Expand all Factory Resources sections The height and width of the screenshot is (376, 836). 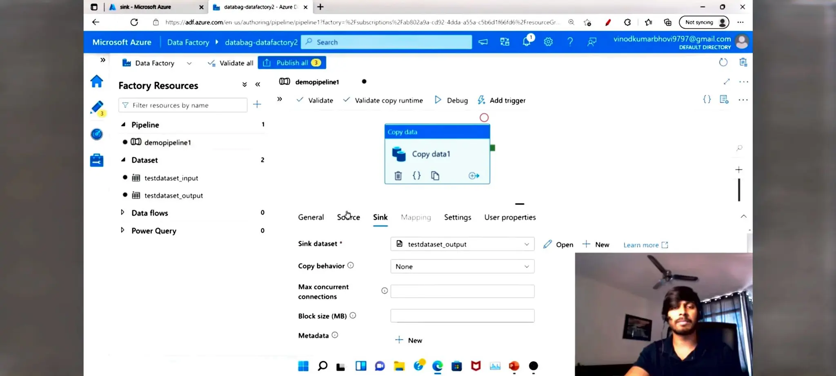coord(245,84)
